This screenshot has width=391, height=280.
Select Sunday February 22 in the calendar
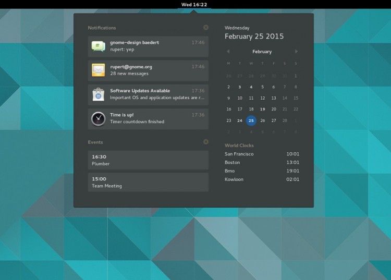tap(296, 109)
